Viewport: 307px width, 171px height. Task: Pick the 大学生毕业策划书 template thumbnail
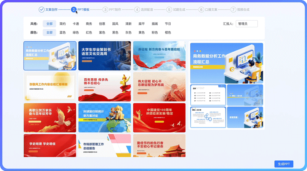click(104, 56)
